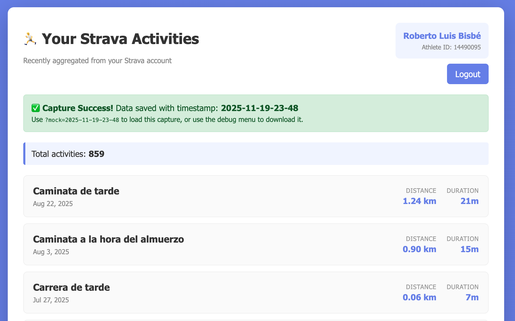Click the bold timestamp 2025-11-19-23-48
The height and width of the screenshot is (321, 515).
[x=259, y=108]
